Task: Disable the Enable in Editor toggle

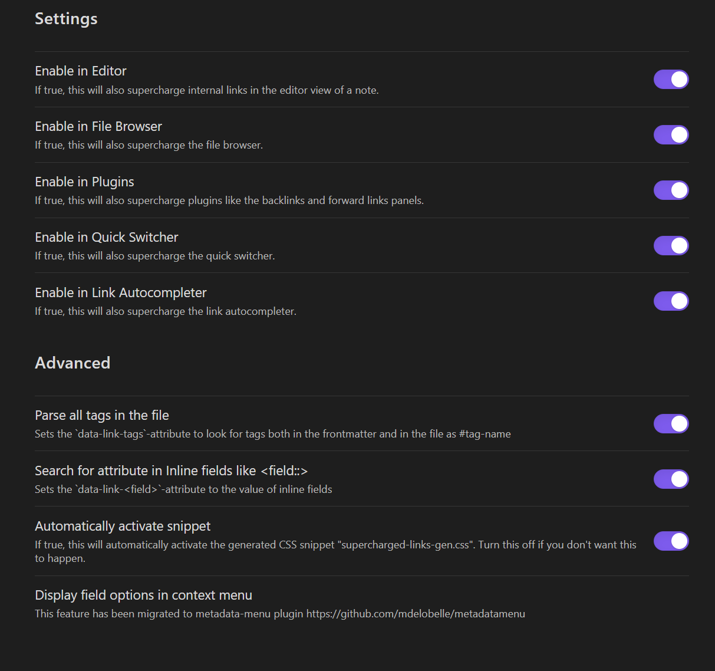Action: (x=671, y=79)
